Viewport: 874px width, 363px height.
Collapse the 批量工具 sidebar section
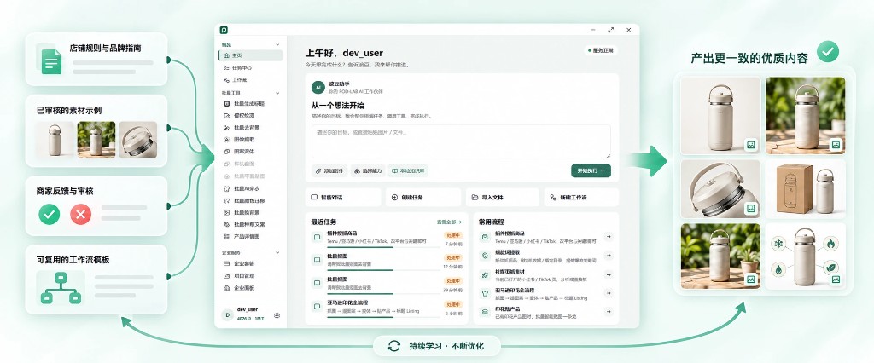(x=277, y=93)
